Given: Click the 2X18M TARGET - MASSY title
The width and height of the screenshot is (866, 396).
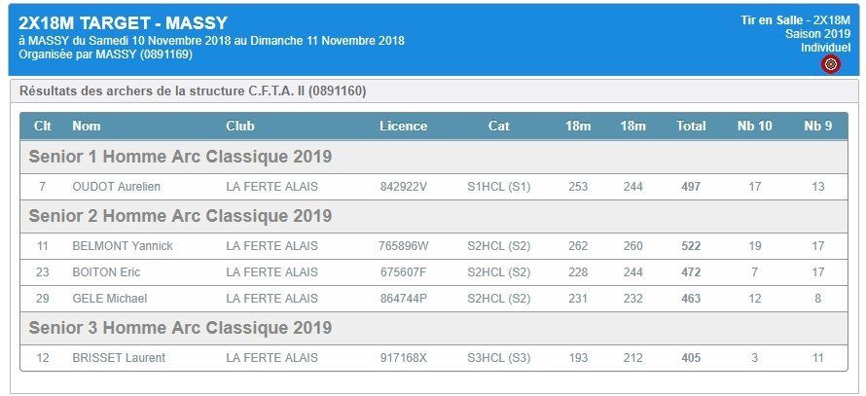Looking at the screenshot, I should [124, 22].
